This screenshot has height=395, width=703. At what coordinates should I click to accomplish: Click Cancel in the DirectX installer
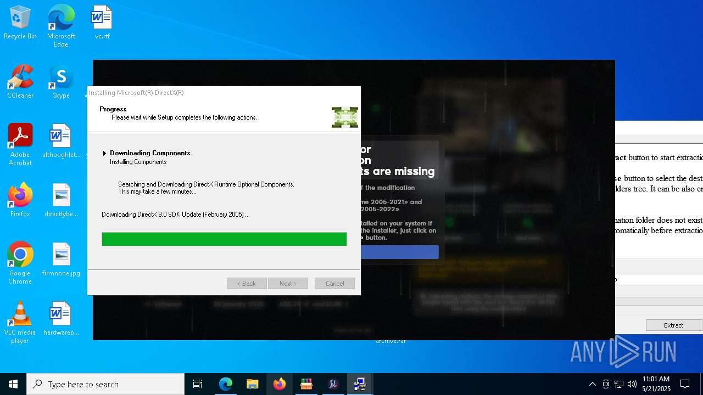tap(334, 284)
